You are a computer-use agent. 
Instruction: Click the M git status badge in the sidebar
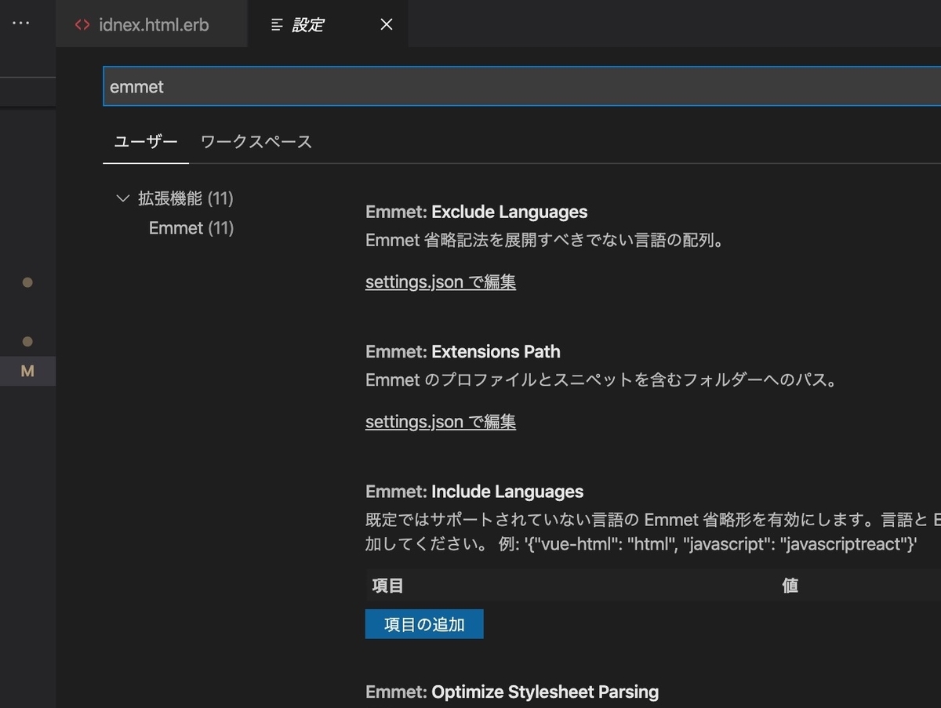pos(27,371)
